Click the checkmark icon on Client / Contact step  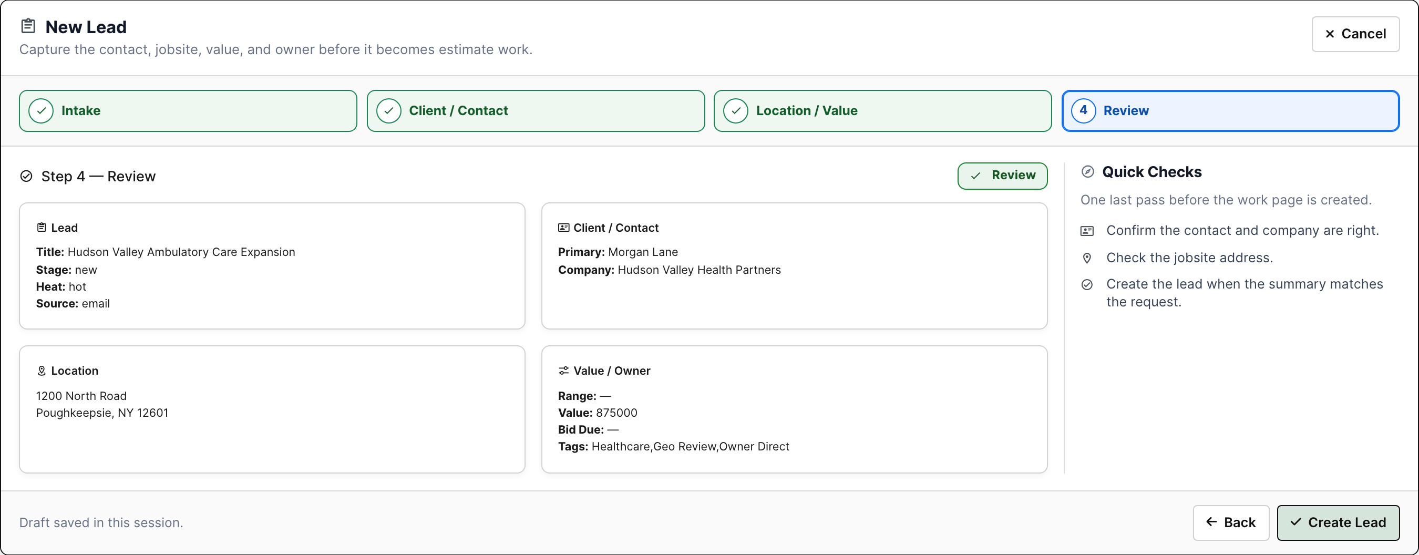click(x=389, y=111)
